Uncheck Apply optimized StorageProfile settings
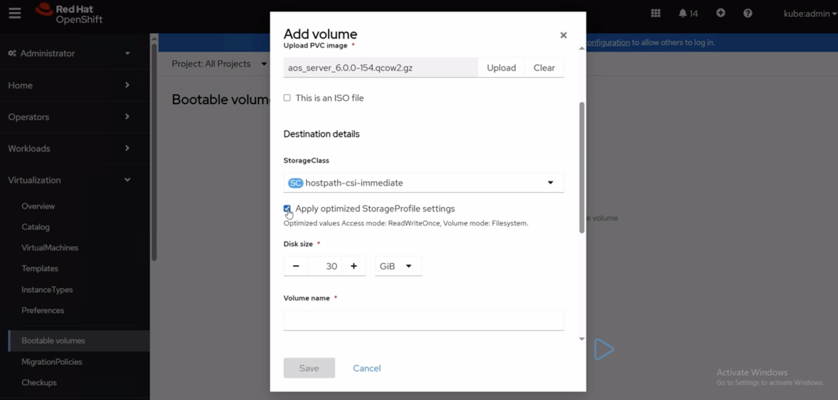The width and height of the screenshot is (838, 400). pos(287,208)
